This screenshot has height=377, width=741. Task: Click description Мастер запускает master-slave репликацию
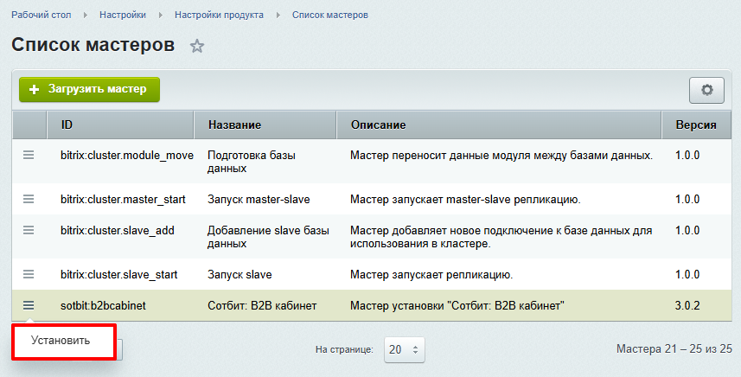(465, 200)
